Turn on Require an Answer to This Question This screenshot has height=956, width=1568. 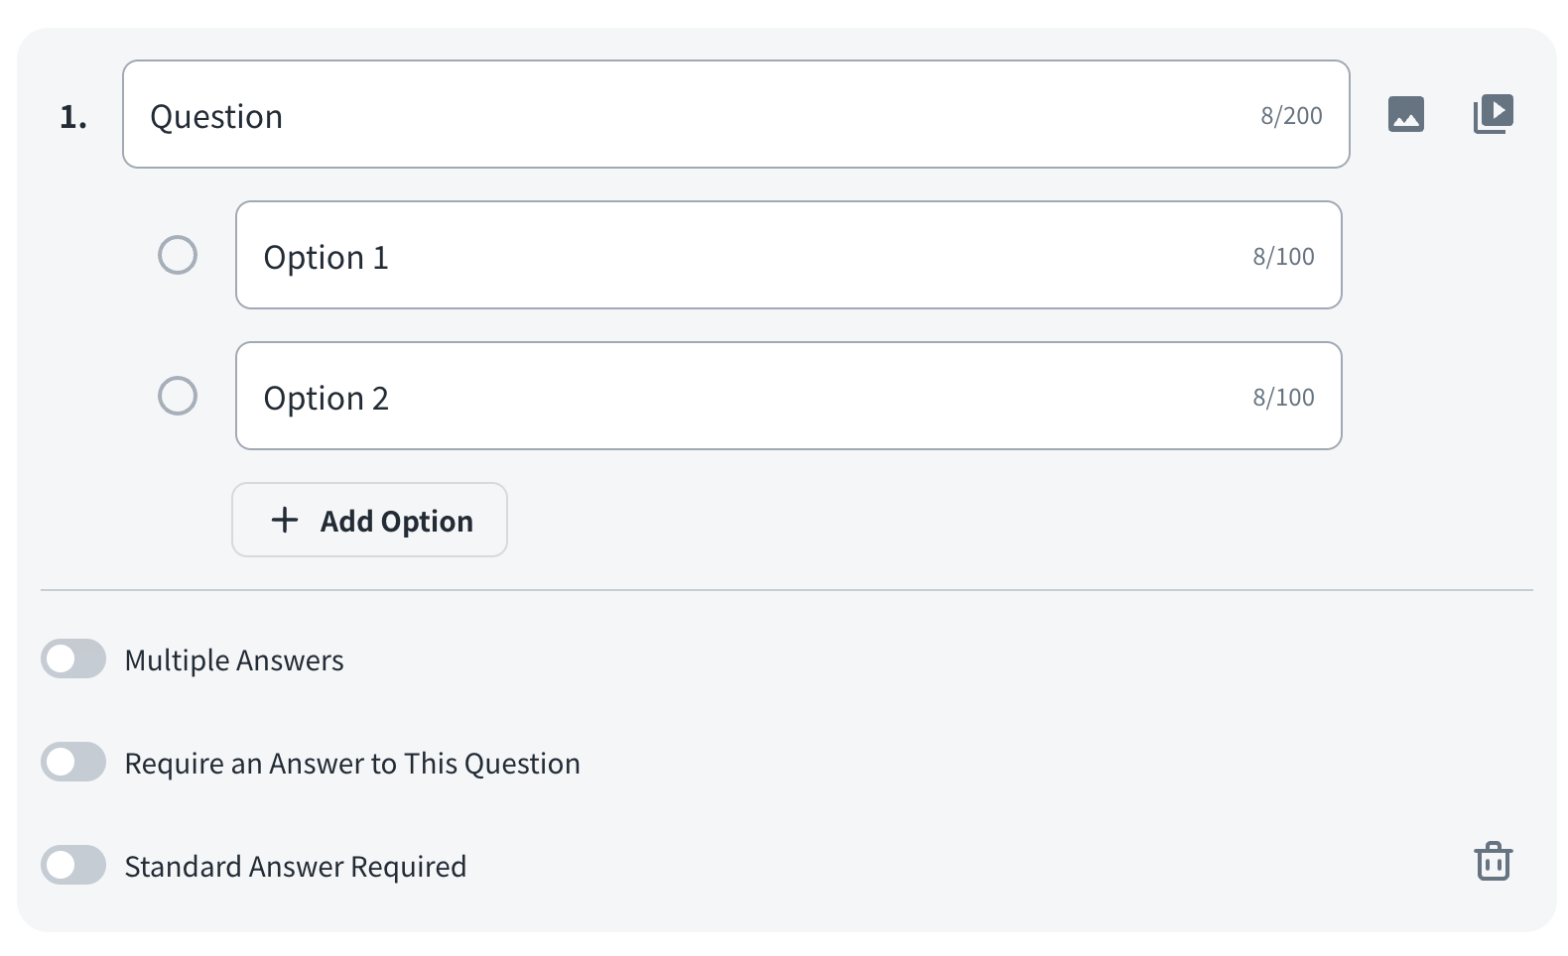pyautogui.click(x=73, y=762)
